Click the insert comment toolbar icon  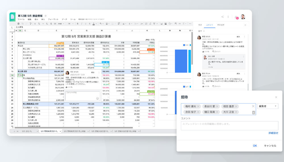[176, 24]
